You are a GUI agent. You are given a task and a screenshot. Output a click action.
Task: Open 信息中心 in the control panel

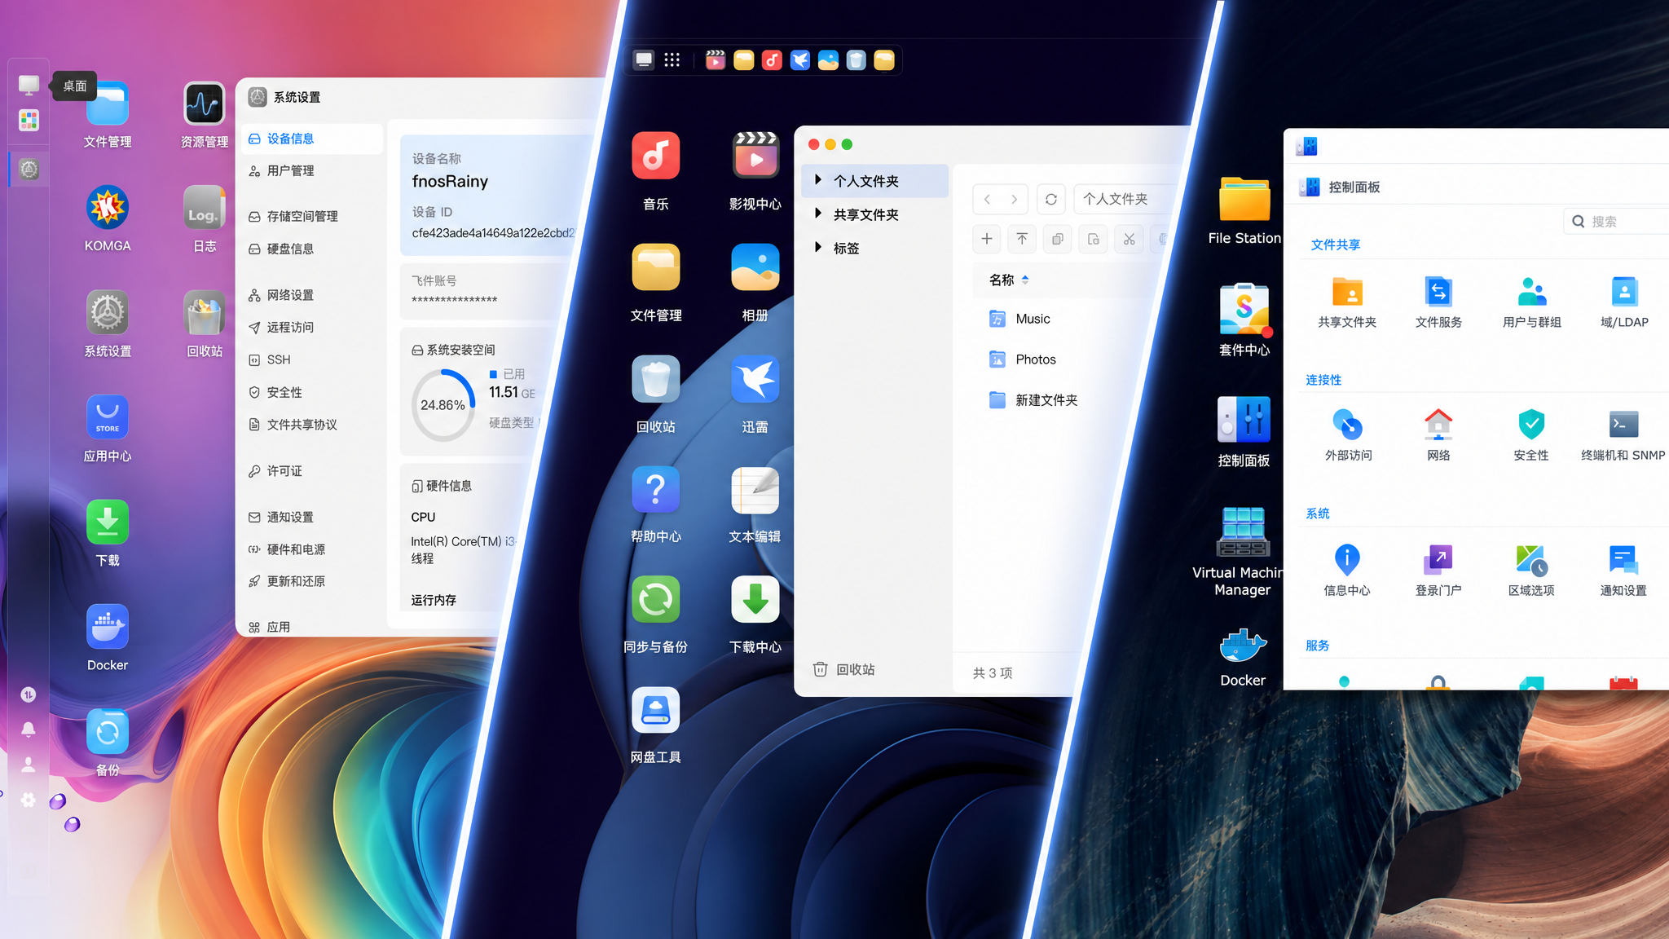tap(1347, 560)
